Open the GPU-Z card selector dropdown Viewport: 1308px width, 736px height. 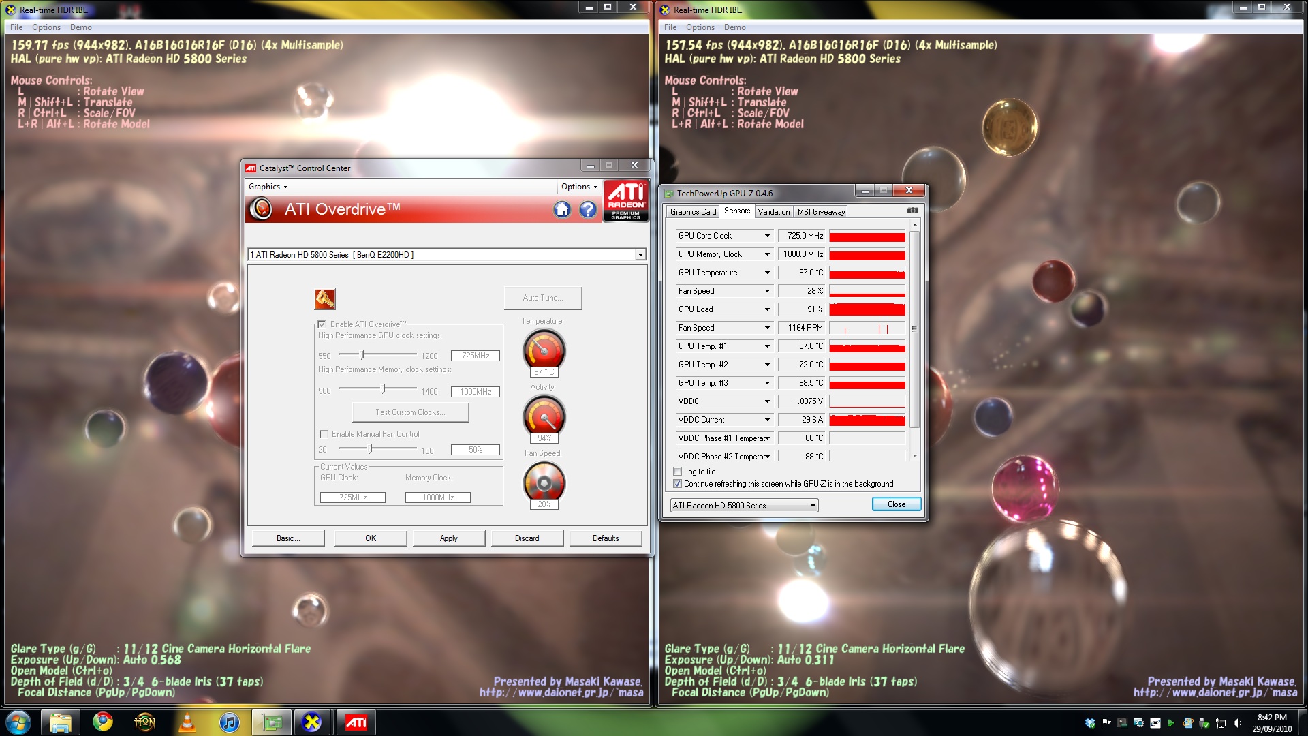pyautogui.click(x=744, y=506)
